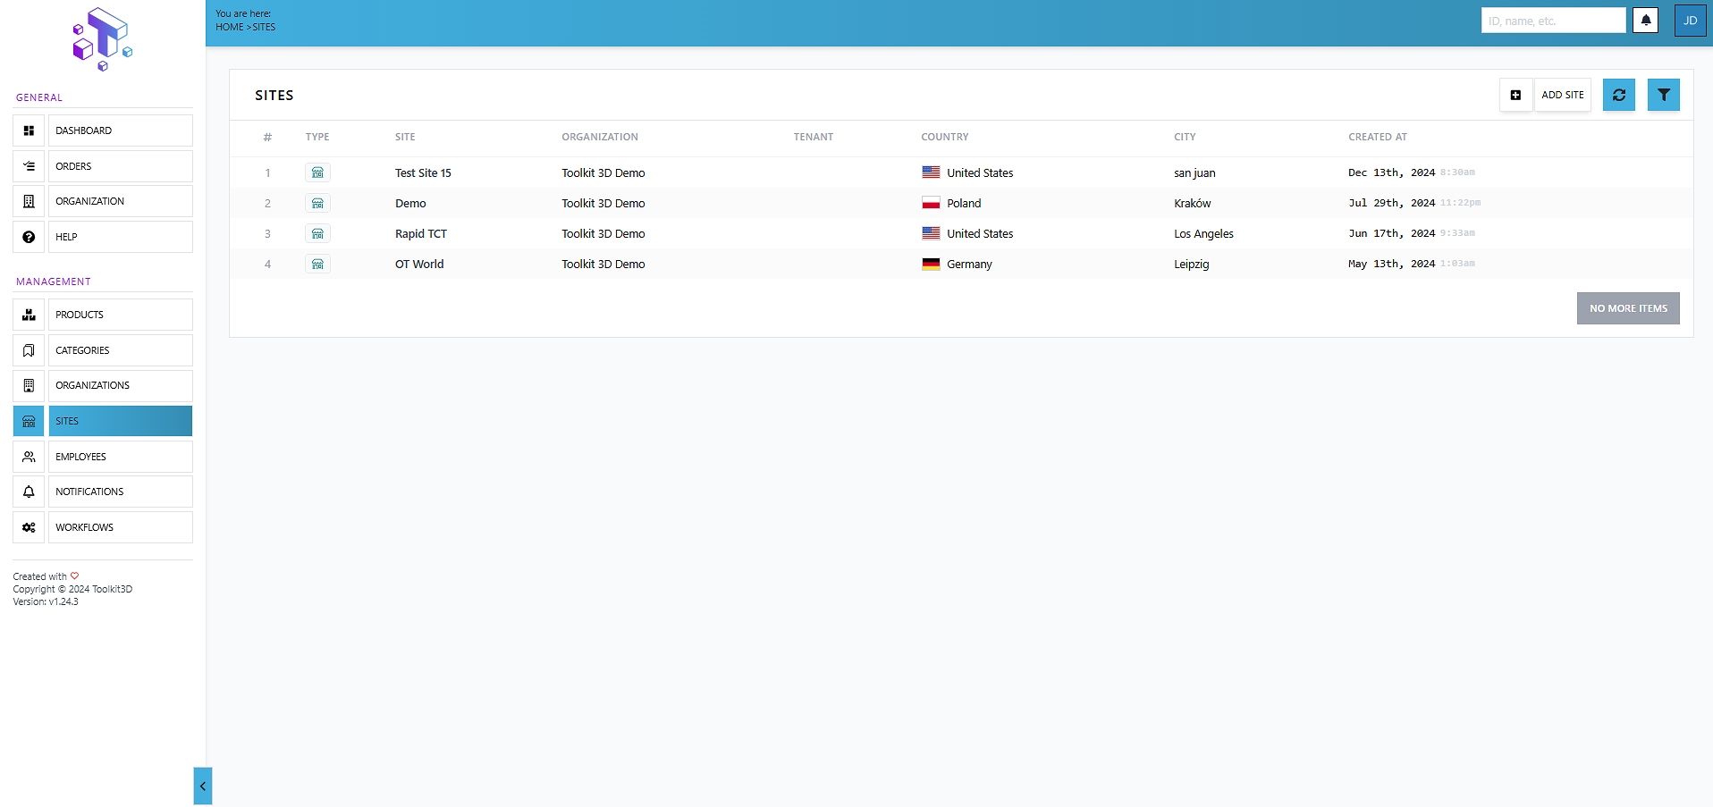Image resolution: width=1713 pixels, height=807 pixels.
Task: Click the Type column header
Action: pyautogui.click(x=317, y=137)
